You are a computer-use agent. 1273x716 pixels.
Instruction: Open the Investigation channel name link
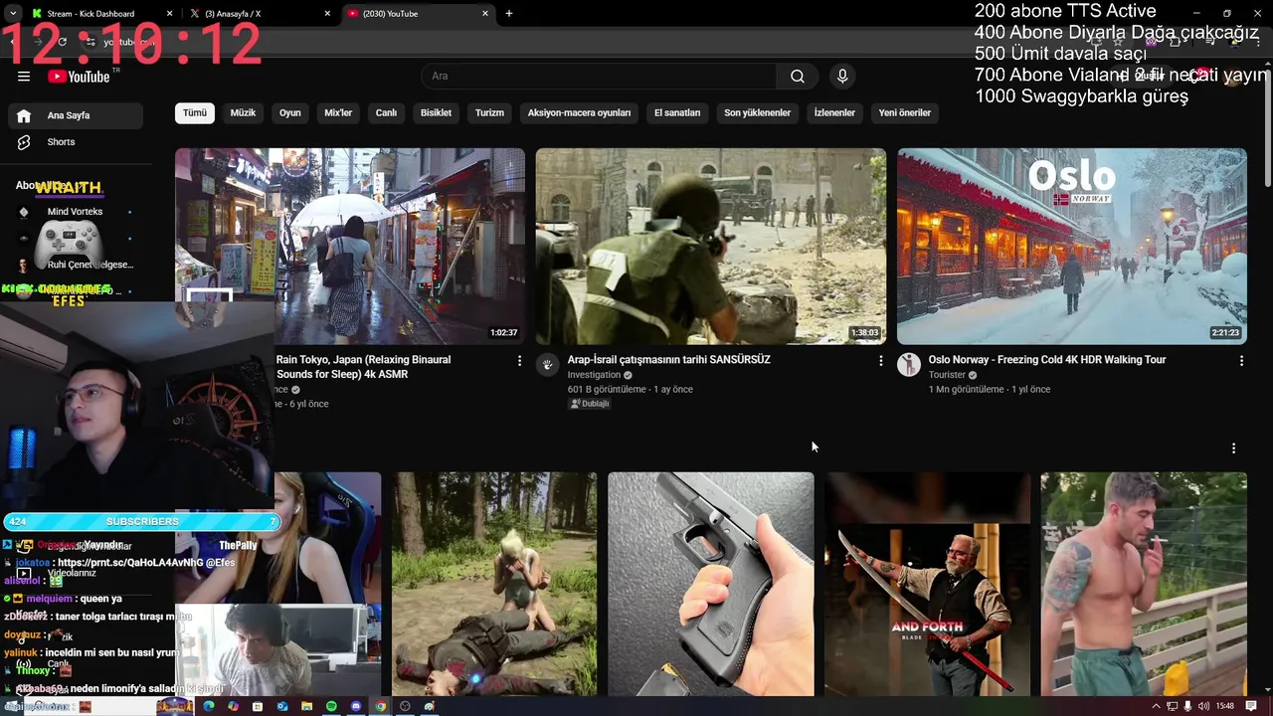pos(594,375)
